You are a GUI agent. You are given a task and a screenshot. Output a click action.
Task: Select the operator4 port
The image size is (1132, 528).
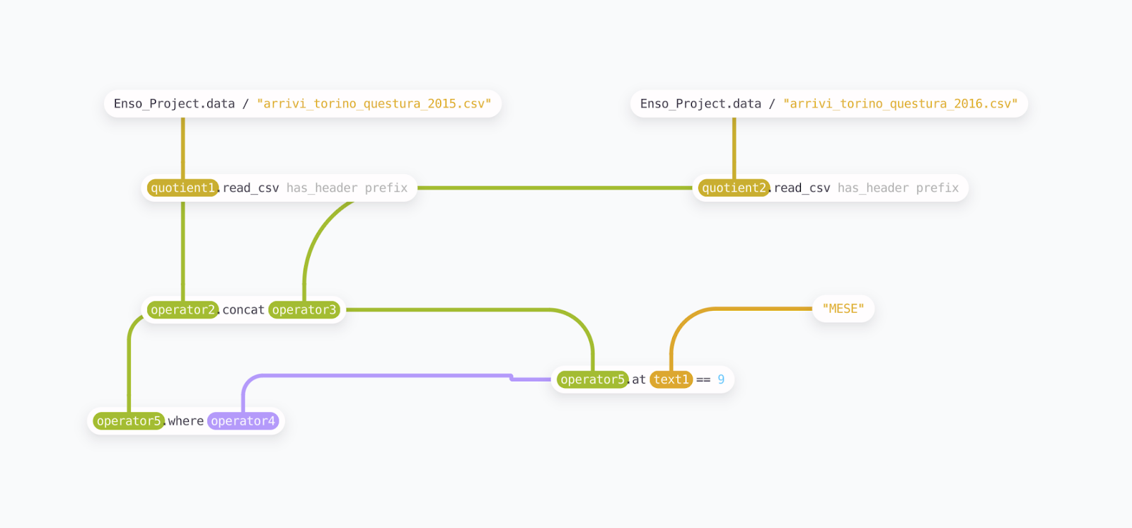243,422
